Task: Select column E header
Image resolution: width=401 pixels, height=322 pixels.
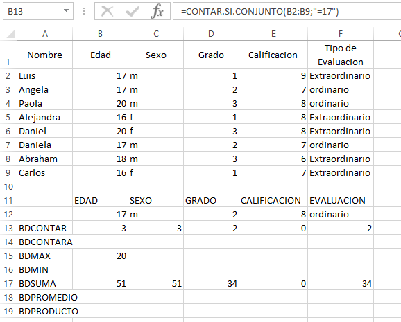Action: 273,34
